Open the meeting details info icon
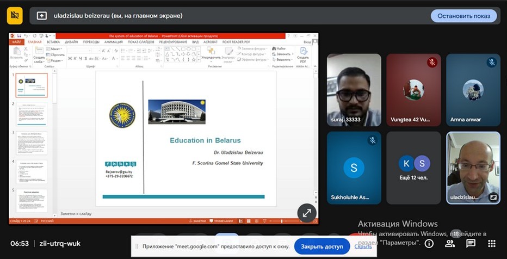The height and width of the screenshot is (259, 507). click(x=429, y=243)
